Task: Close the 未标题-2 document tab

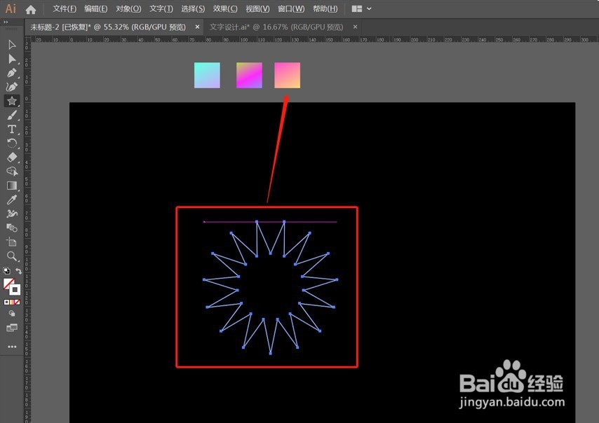Action: pyautogui.click(x=197, y=27)
